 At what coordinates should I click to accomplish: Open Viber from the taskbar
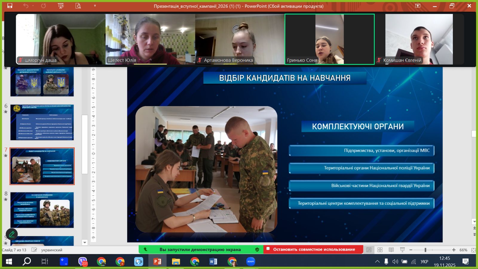(x=82, y=262)
